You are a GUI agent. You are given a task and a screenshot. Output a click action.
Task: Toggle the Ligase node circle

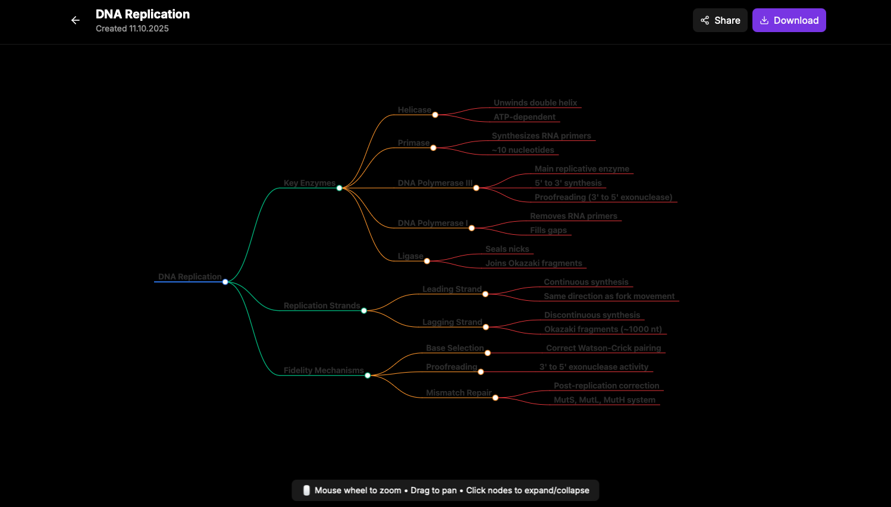427,261
